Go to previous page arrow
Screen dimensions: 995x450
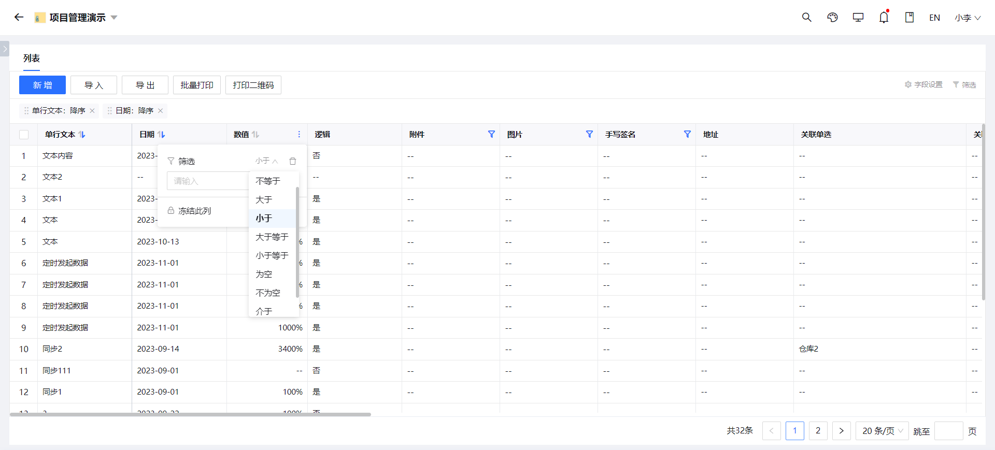click(x=771, y=431)
